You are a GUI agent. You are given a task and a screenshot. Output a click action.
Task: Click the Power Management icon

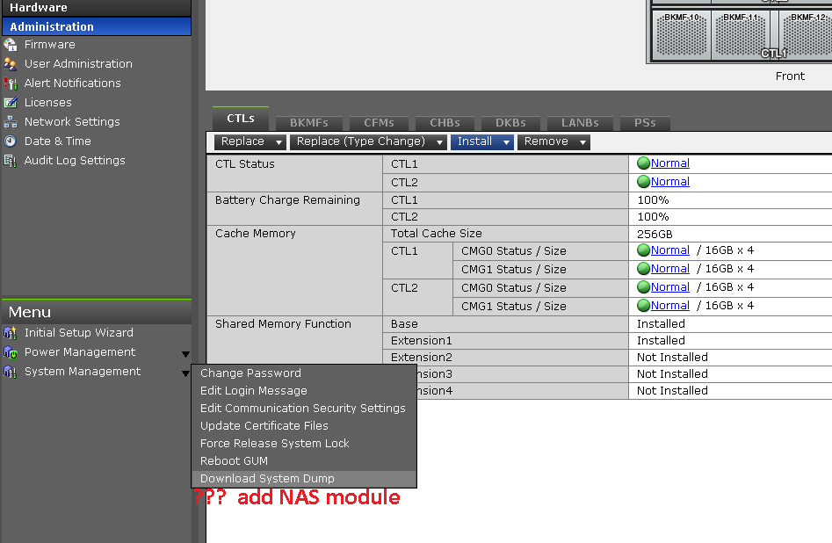pos(10,352)
